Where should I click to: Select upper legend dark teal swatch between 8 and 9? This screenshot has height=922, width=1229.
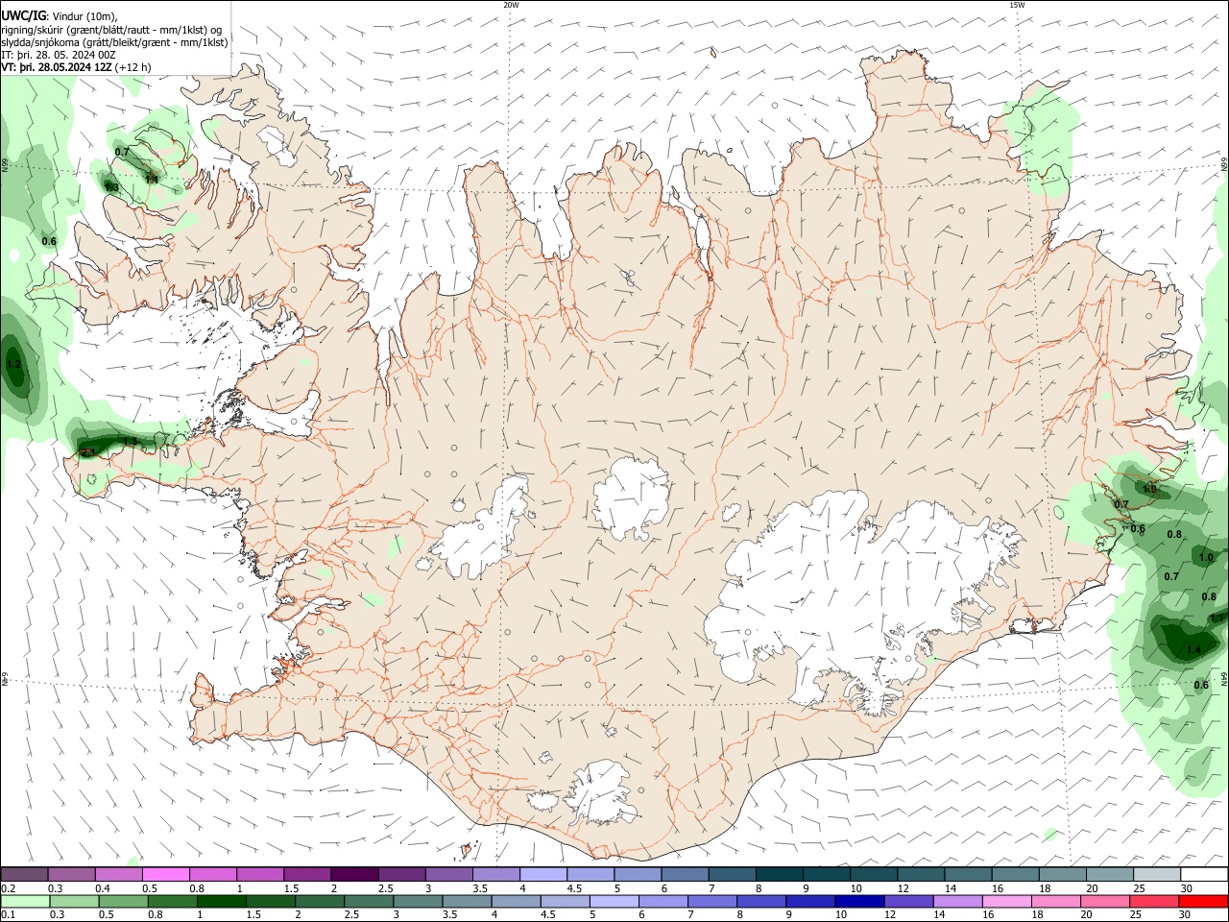point(780,875)
